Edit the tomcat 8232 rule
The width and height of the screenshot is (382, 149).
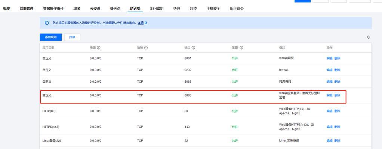pos(329,70)
